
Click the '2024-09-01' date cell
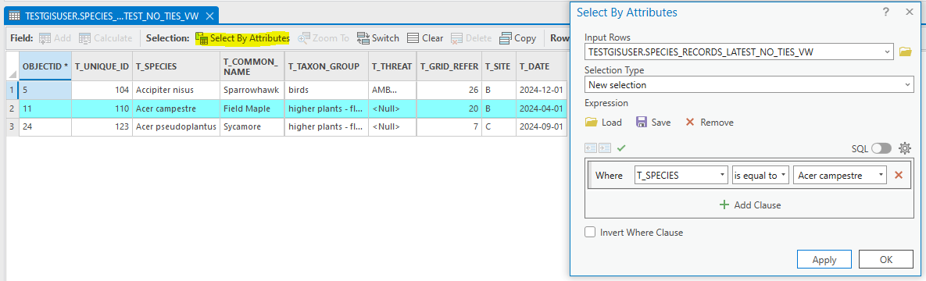541,126
